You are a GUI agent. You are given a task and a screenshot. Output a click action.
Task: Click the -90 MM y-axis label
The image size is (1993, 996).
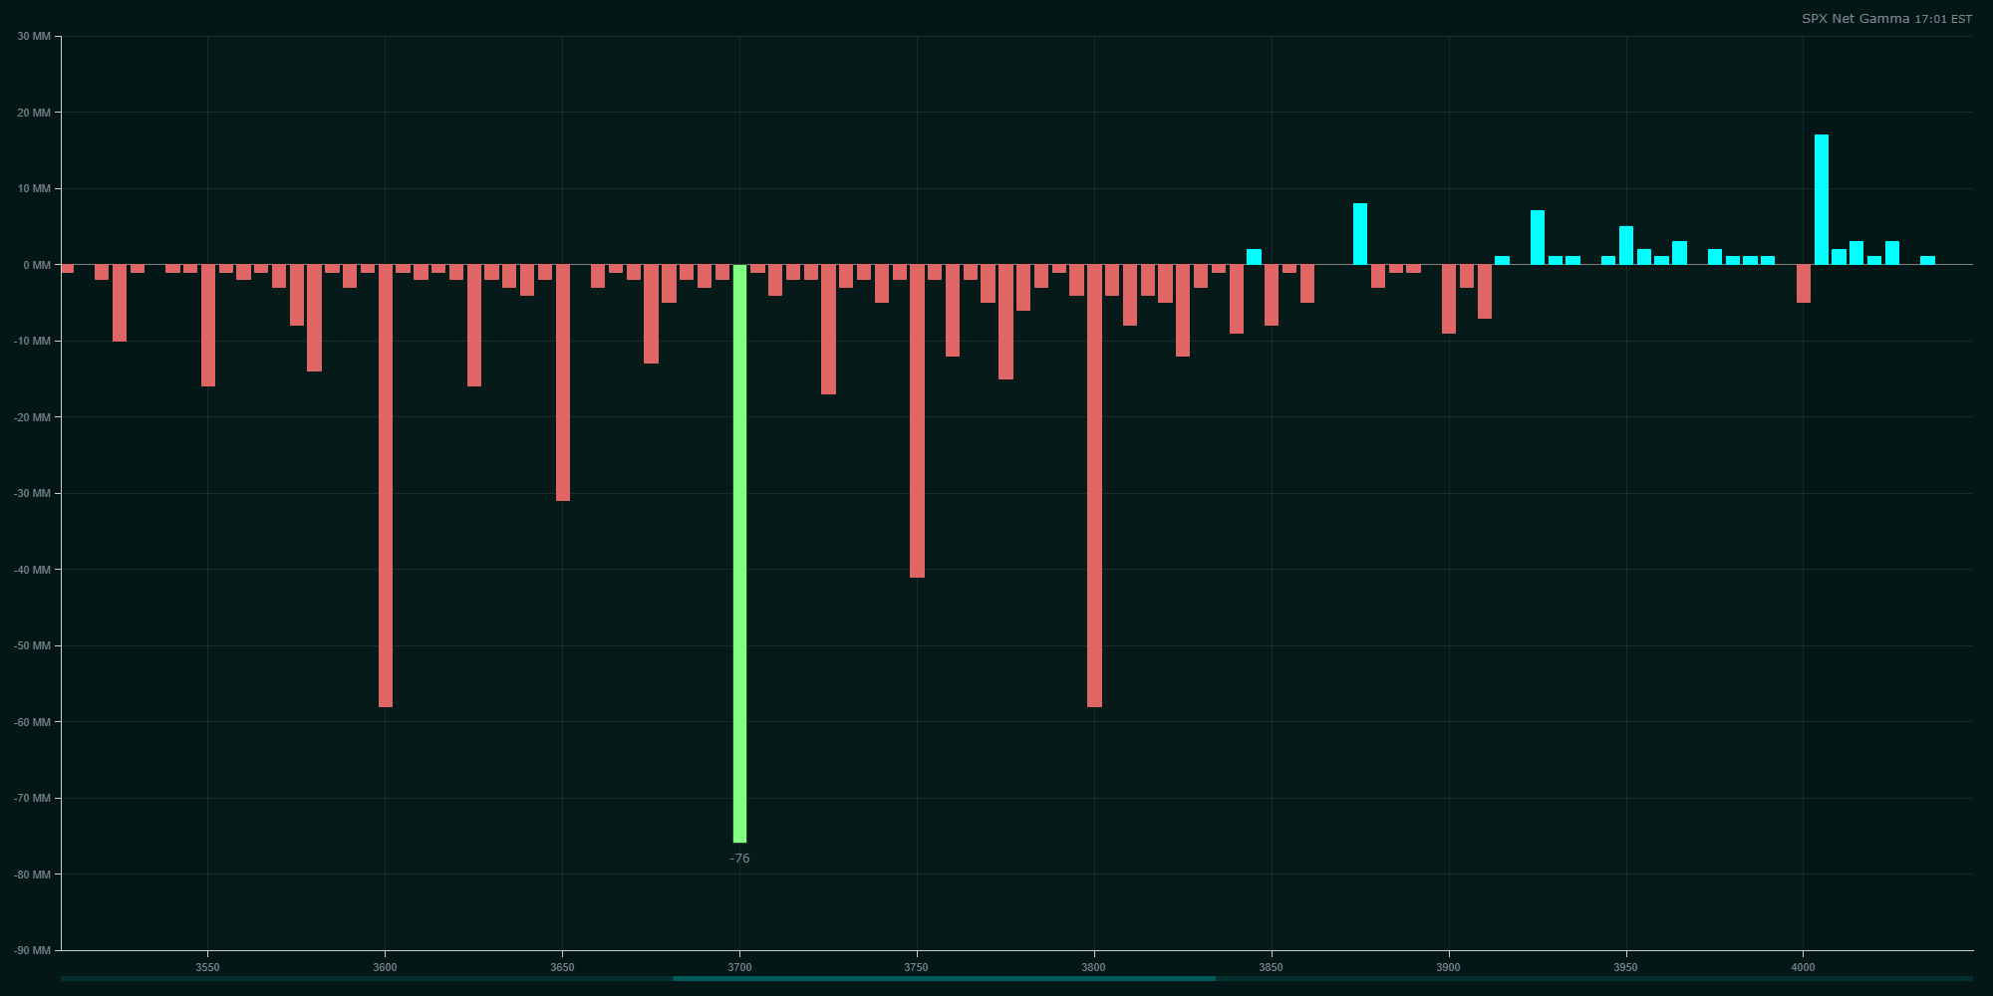click(33, 950)
